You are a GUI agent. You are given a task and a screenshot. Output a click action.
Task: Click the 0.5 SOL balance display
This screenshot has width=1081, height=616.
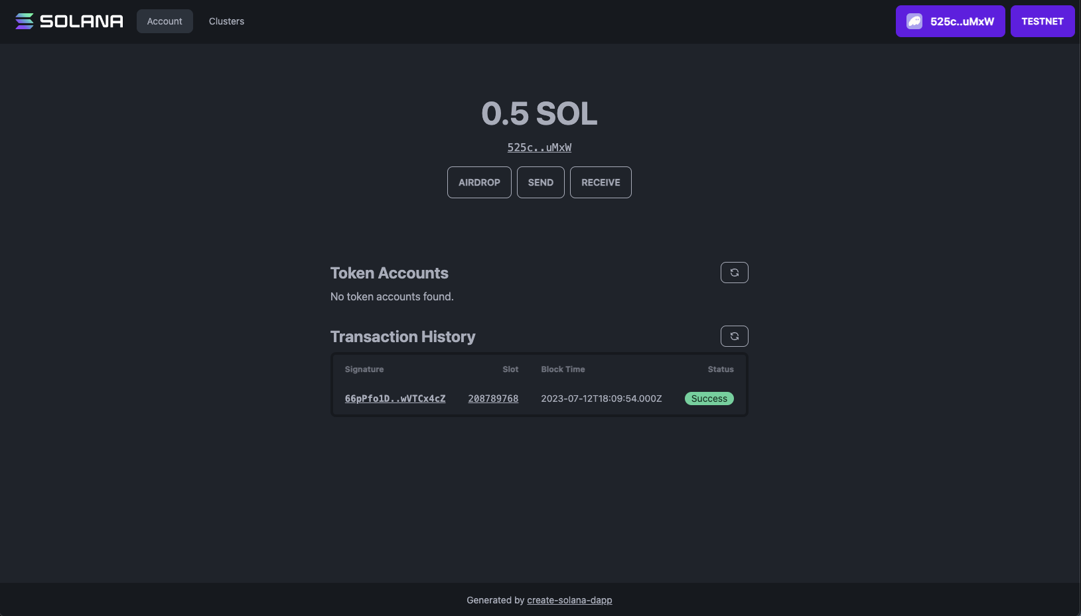point(539,113)
